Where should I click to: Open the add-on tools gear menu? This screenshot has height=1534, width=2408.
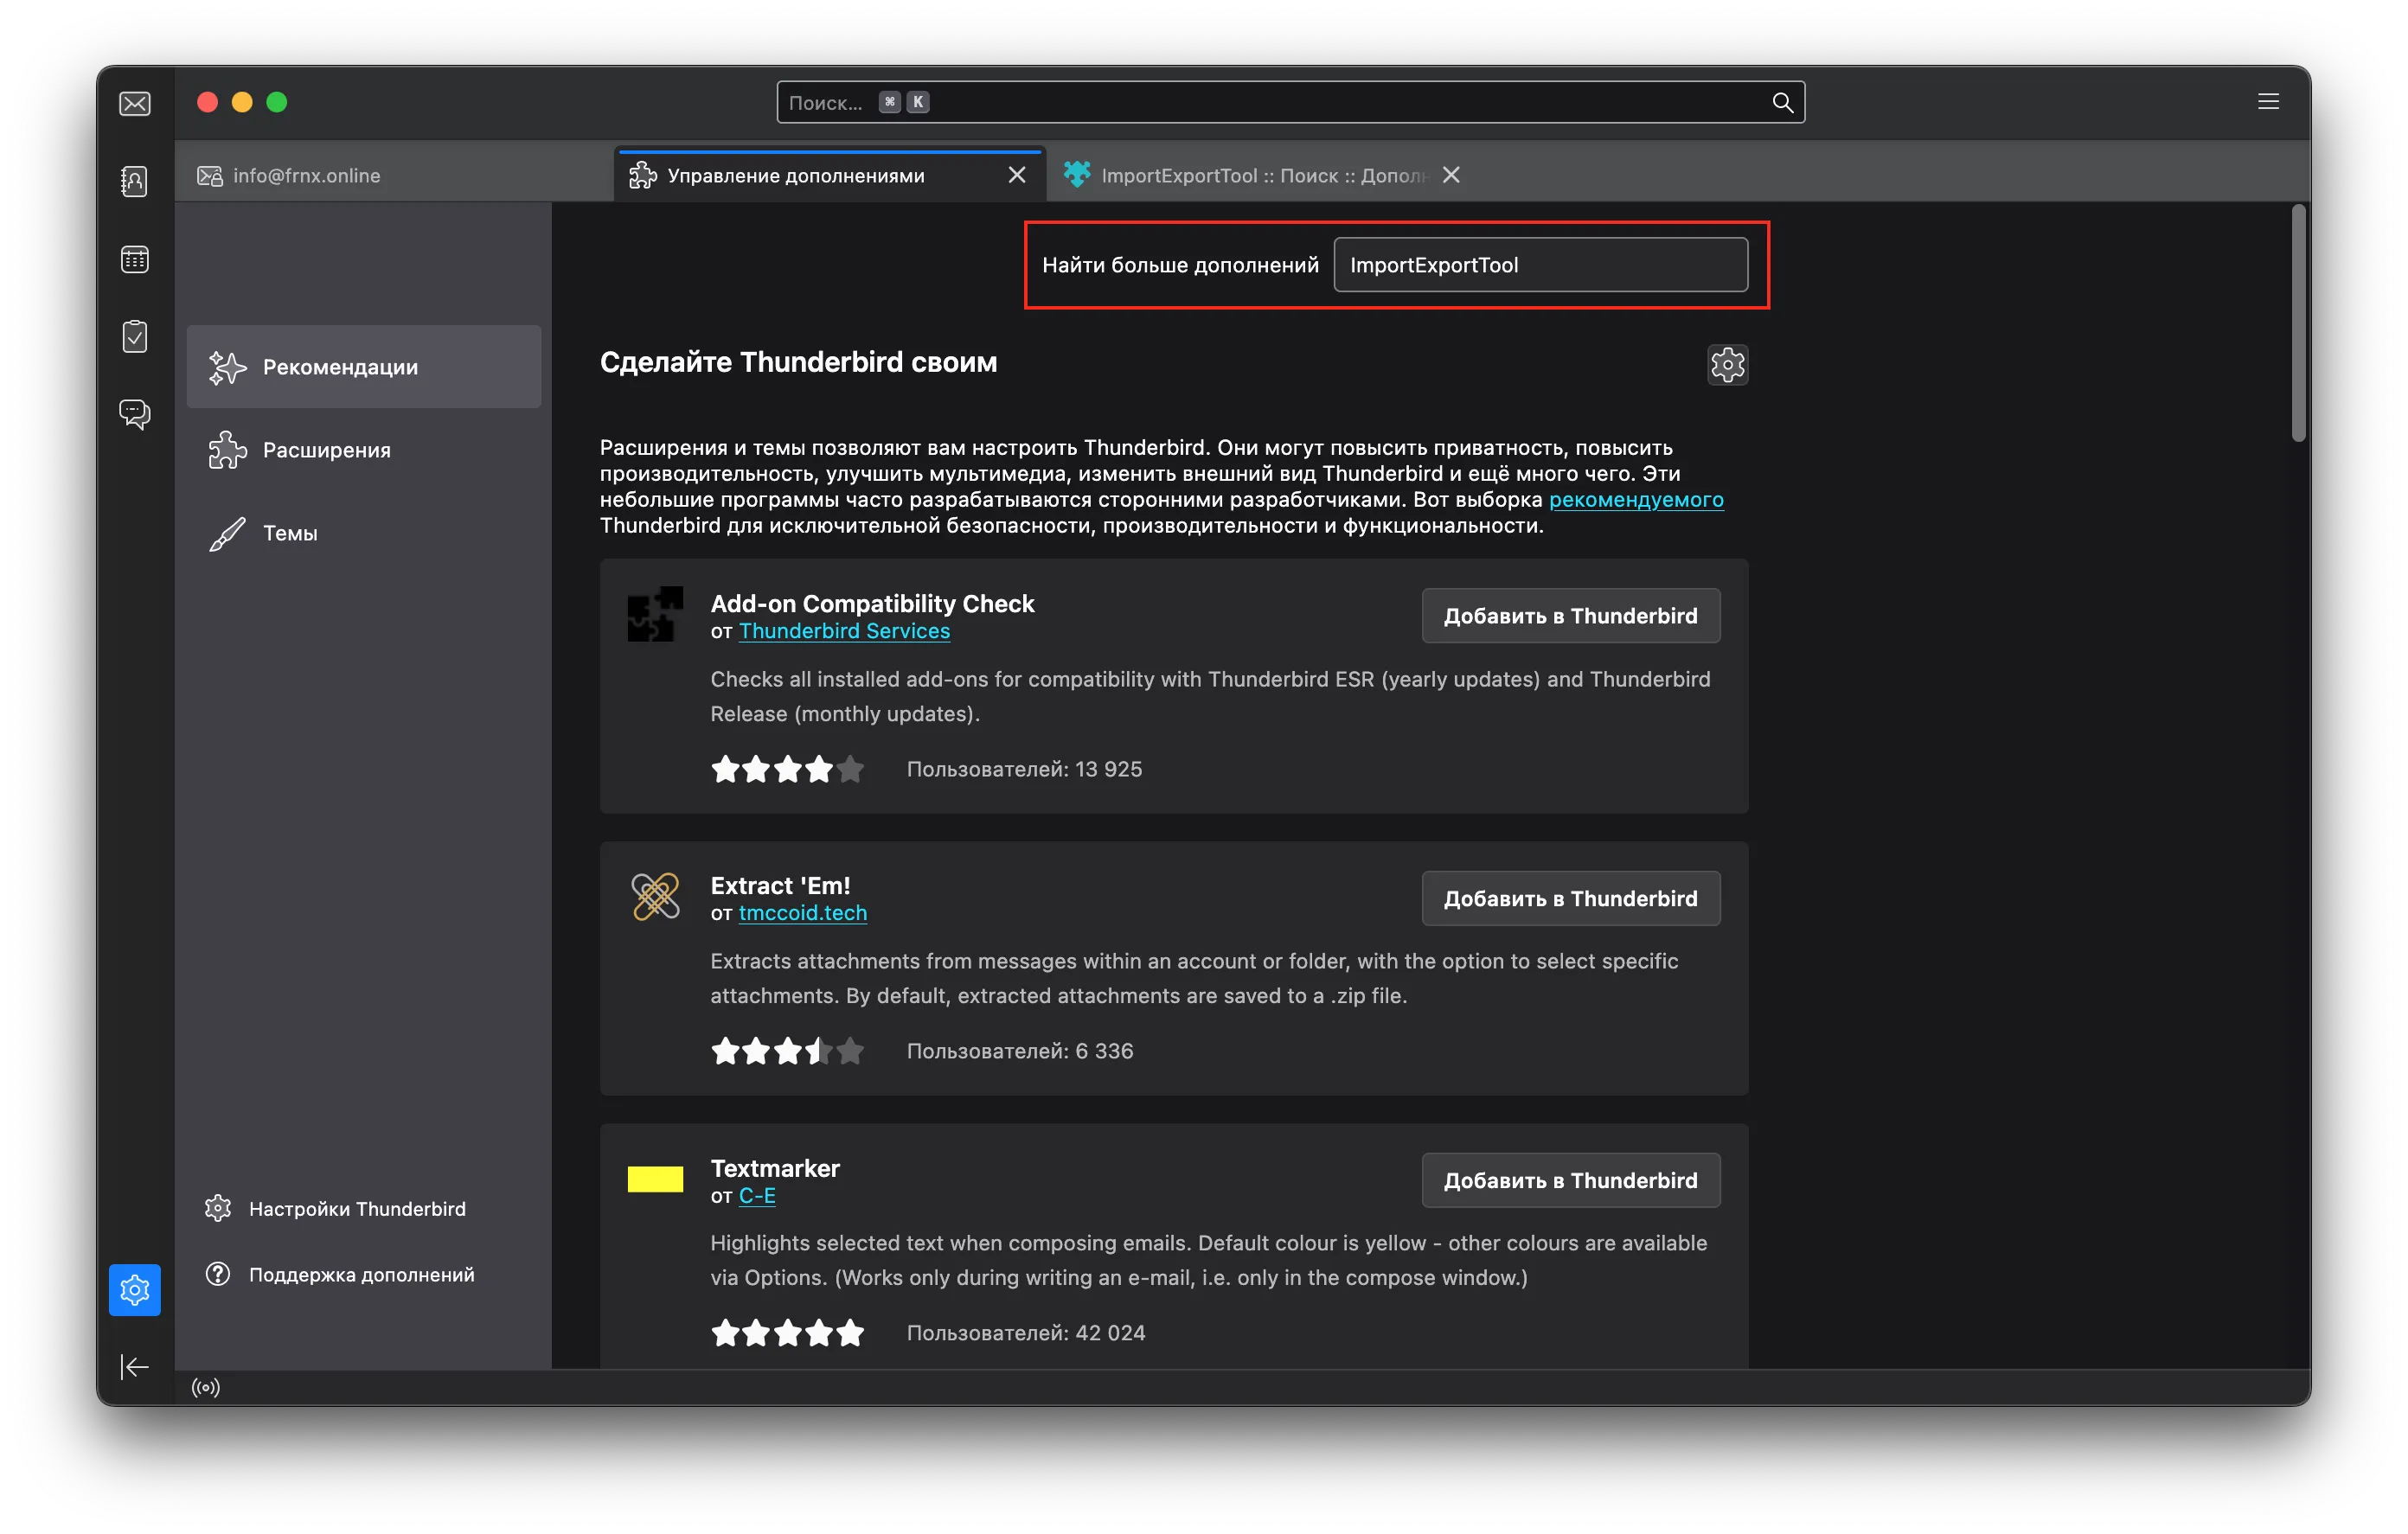(1727, 365)
